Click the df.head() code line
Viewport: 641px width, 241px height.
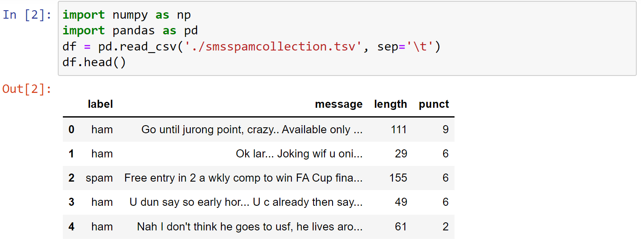pos(94,62)
